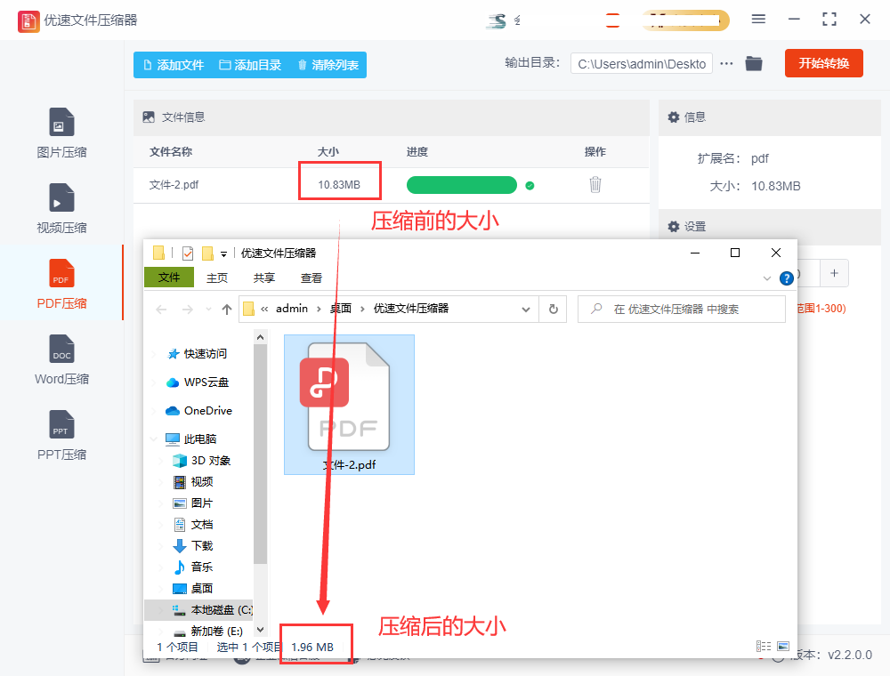Click the green progress bar of 文件-2.pdf
The image size is (890, 676).
(461, 185)
